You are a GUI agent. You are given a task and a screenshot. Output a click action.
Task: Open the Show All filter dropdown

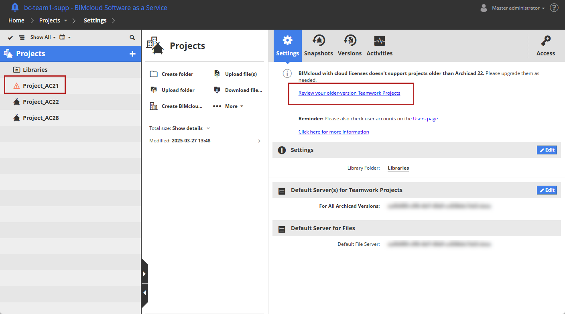[x=43, y=37]
